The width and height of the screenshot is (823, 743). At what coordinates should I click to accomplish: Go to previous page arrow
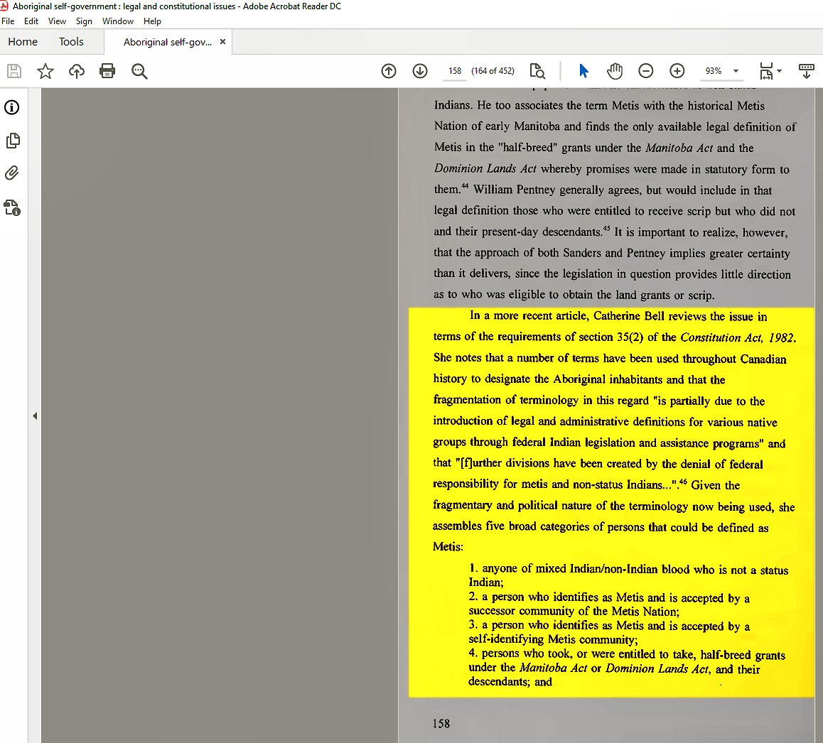[x=389, y=71]
